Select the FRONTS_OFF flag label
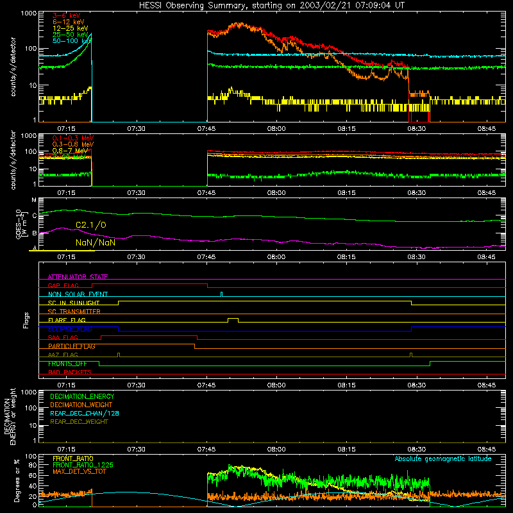This screenshot has width=513, height=513. 67,364
